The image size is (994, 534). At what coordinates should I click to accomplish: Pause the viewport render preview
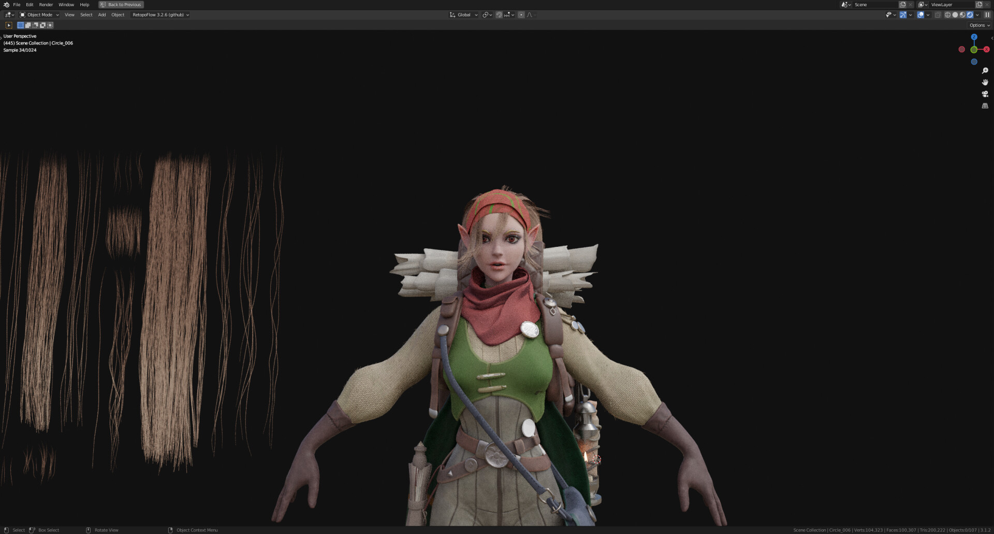coord(987,15)
